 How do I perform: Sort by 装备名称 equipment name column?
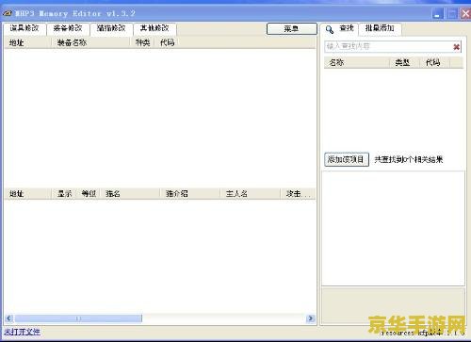click(90, 42)
